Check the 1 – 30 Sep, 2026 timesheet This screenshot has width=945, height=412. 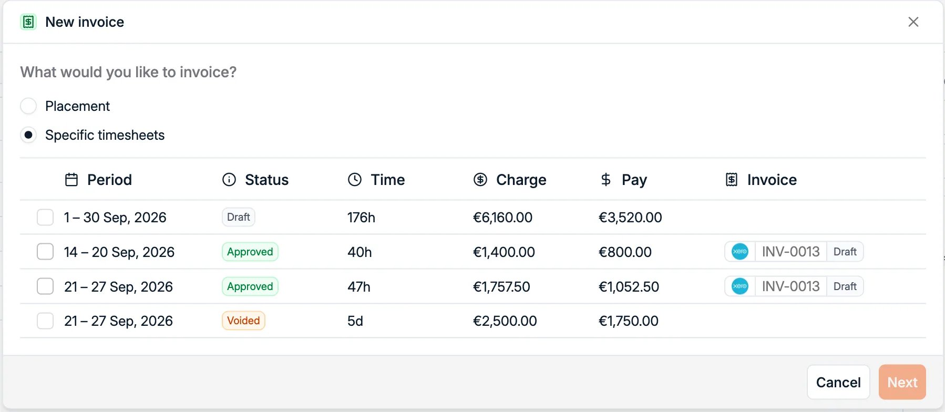click(45, 217)
